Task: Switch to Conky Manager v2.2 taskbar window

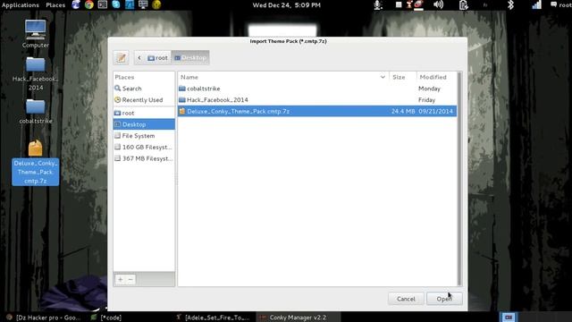Action: coord(299,318)
